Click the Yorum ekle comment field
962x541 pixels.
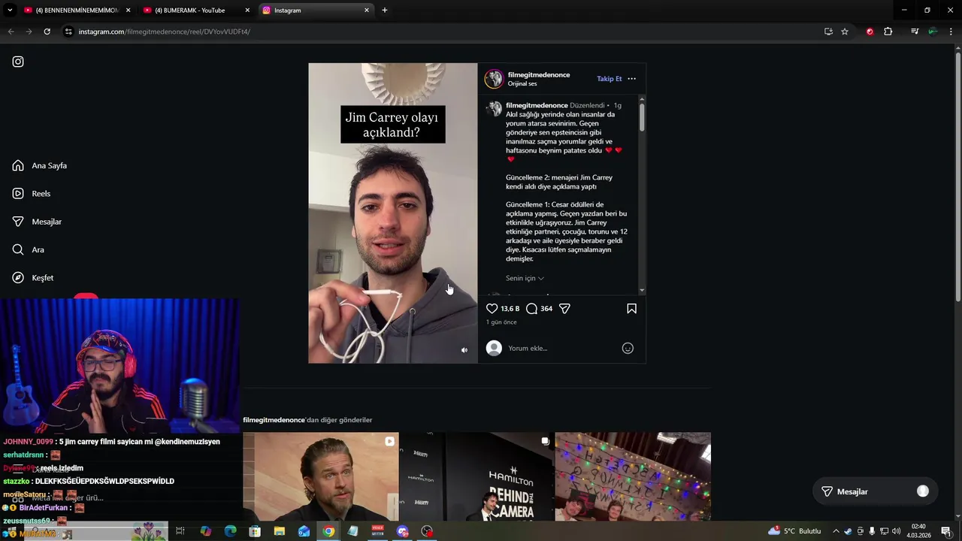[560, 348]
